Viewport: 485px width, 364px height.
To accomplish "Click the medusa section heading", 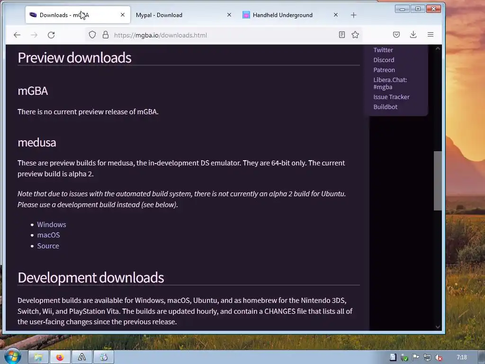I will coord(37,142).
